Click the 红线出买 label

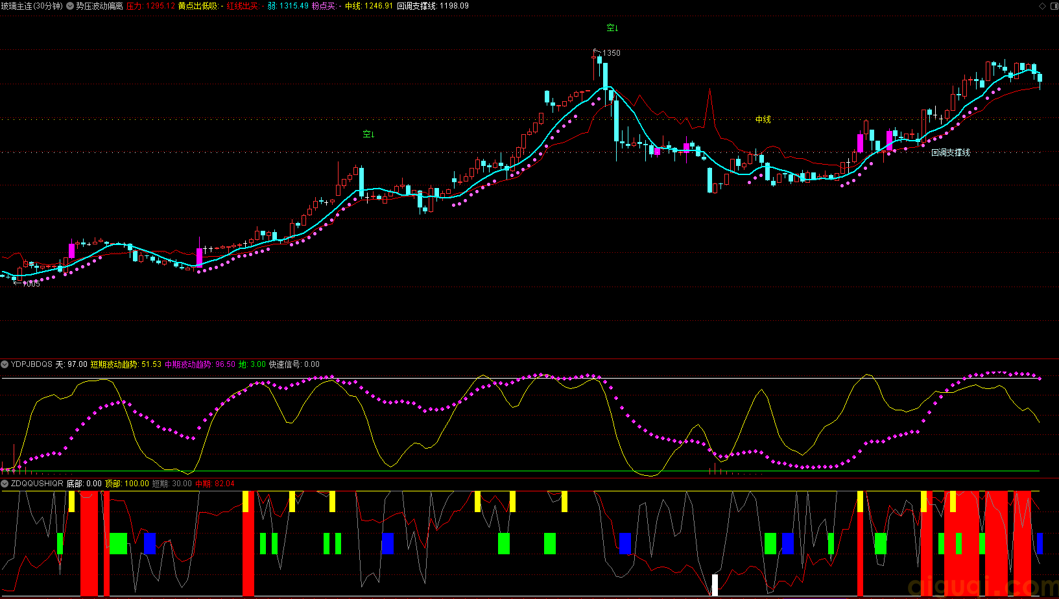(244, 6)
